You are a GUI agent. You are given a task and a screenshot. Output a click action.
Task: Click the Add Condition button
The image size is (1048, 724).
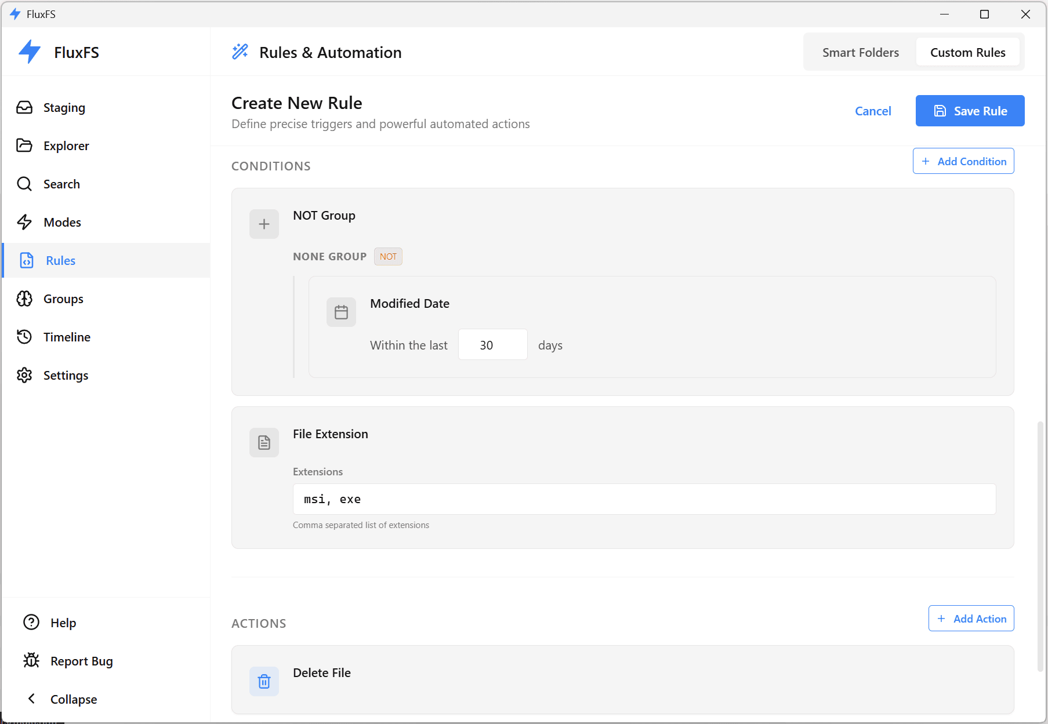(963, 161)
